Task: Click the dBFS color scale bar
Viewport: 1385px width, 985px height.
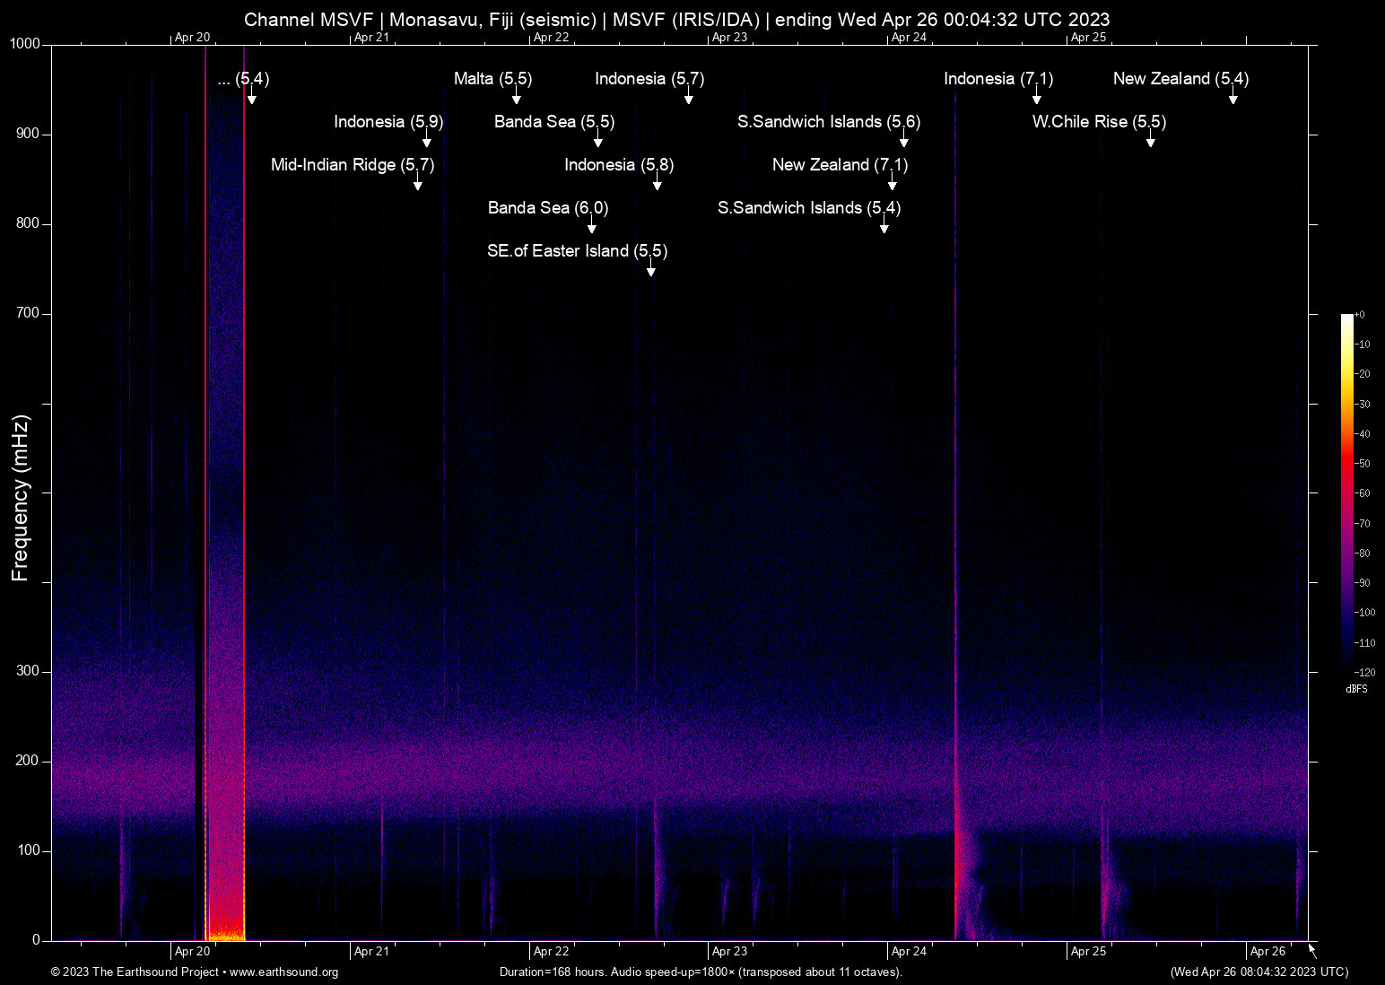Action: pyautogui.click(x=1347, y=492)
